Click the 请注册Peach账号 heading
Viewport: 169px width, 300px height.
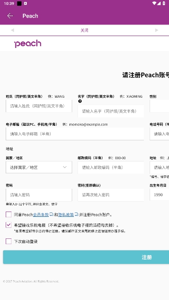(146, 75)
